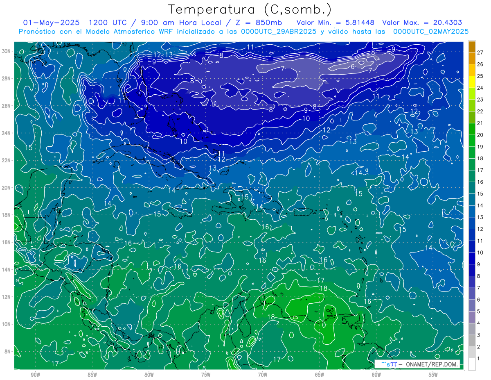Screen dimensions: 491x380
Task: Click the "70W" longitude label
Action: pos(263,375)
